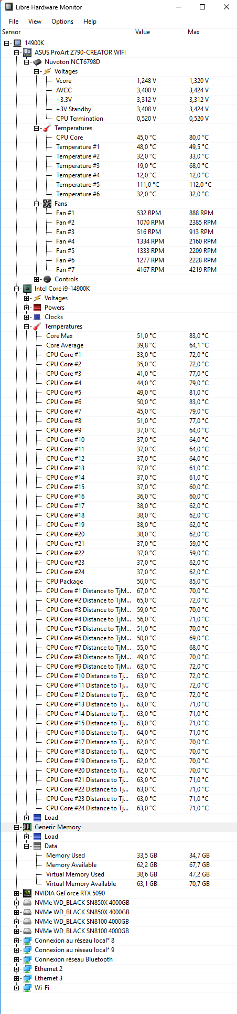Click the Powers group red icon

pyautogui.click(x=37, y=308)
